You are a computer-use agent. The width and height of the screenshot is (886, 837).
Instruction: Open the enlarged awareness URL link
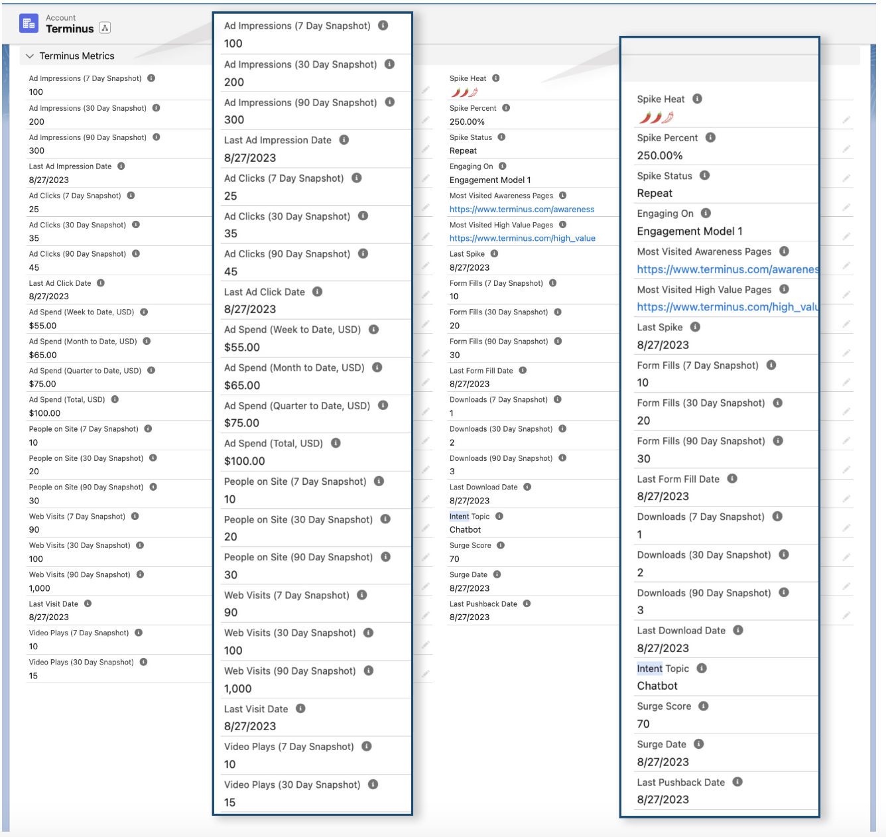(728, 269)
